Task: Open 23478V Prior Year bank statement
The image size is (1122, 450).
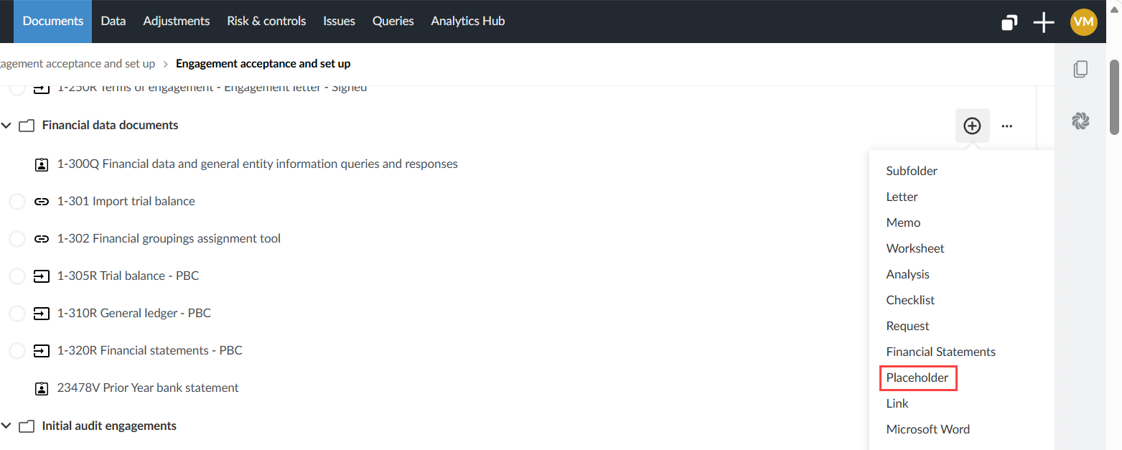Action: click(148, 388)
